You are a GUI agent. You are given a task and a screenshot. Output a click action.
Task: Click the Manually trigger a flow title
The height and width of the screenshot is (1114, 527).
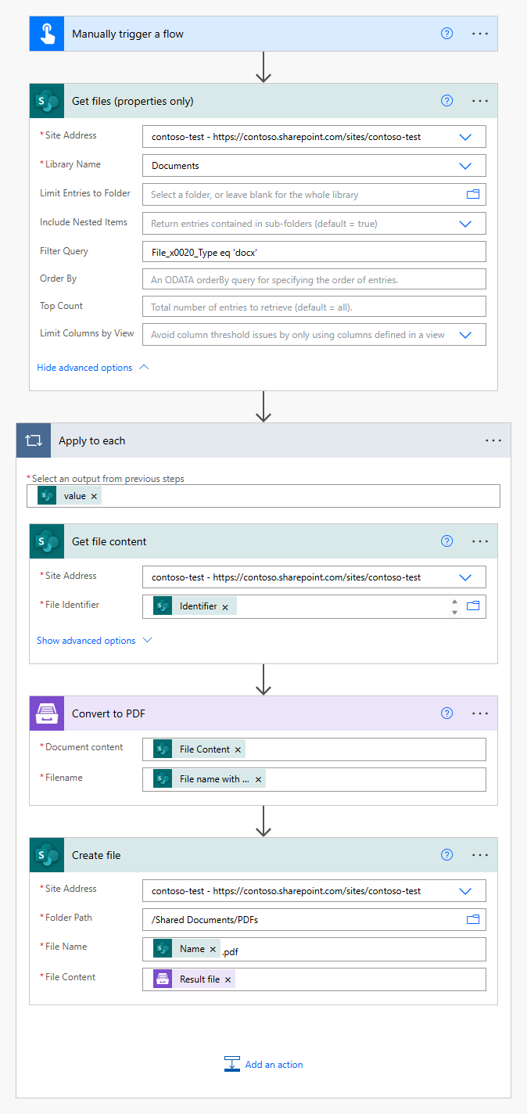pyautogui.click(x=128, y=34)
